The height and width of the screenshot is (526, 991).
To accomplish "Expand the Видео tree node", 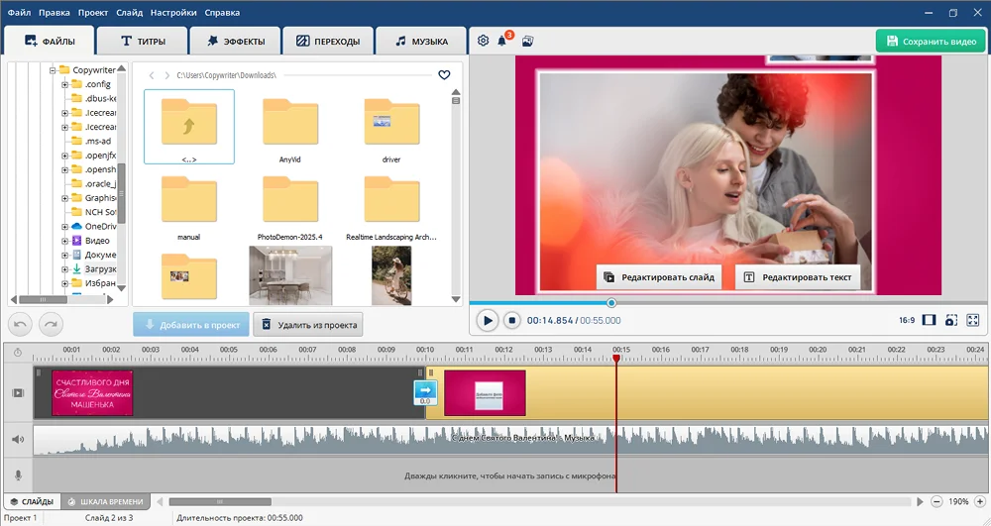I will tap(64, 241).
